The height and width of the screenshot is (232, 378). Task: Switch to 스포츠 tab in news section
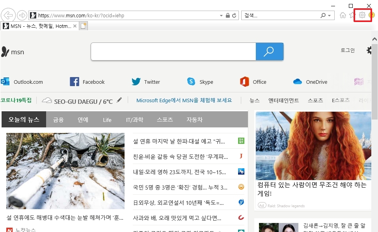pos(165,120)
